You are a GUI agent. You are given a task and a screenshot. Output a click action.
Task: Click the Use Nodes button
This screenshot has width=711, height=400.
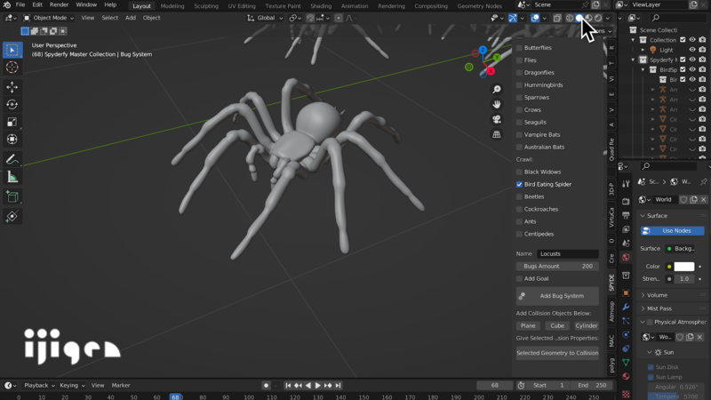click(x=673, y=231)
